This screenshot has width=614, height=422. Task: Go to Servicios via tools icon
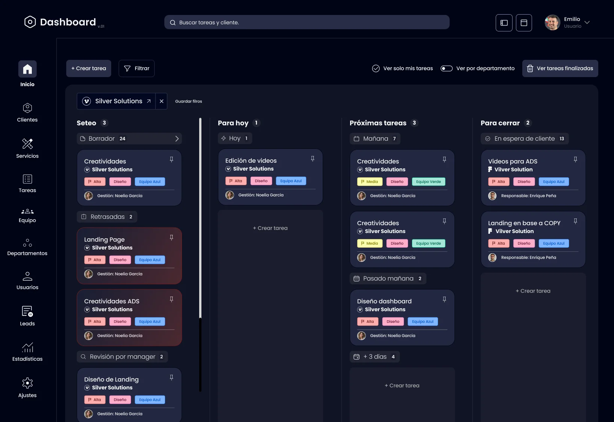(27, 144)
